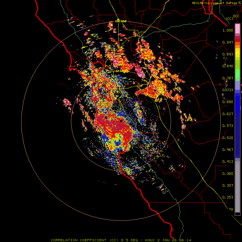Image resolution: width=242 pixels, height=242 pixels.
Task: Select the 0.627 scale value
Action: click(228, 114)
